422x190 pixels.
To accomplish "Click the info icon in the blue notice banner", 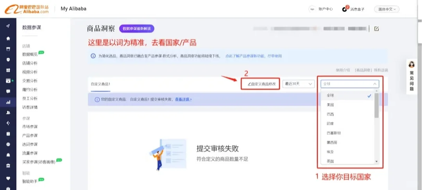I will coord(93,56).
